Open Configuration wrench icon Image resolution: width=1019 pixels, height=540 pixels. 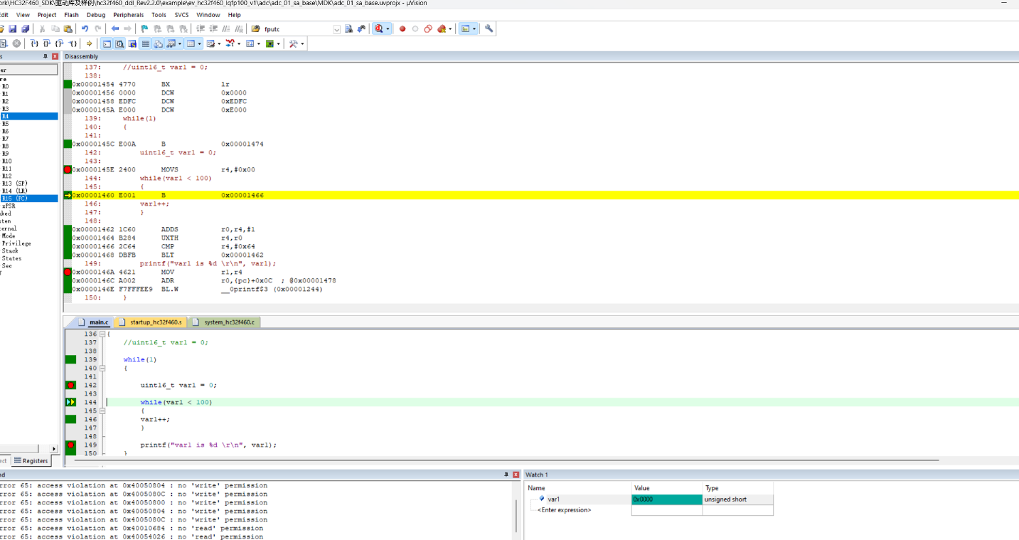[x=489, y=29]
